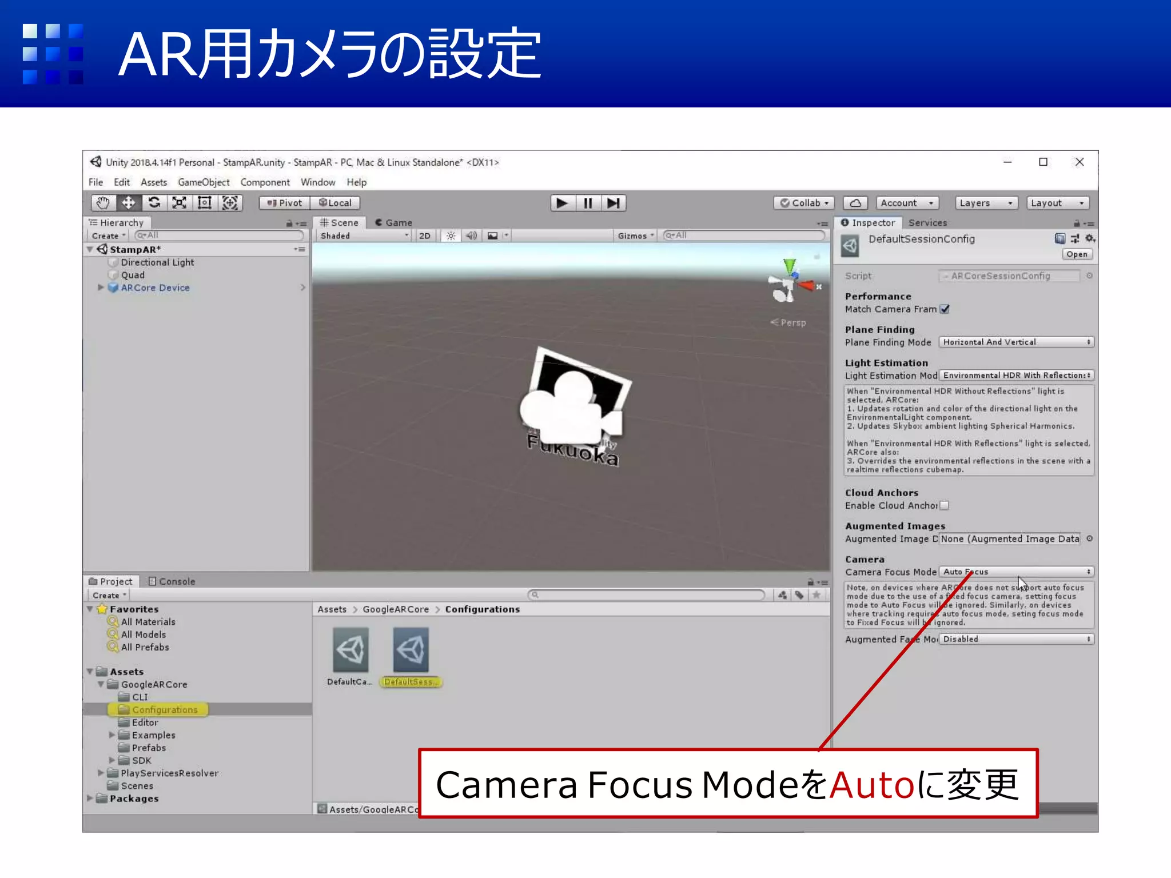1171x878 pixels.
Task: Open the Layers dropdown
Action: [986, 203]
